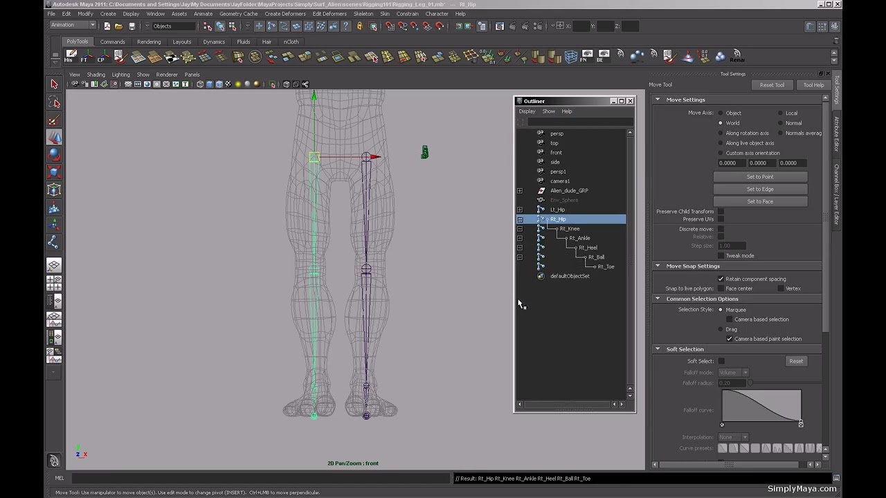Click in the MEL command line field
886x498 pixels.
260,478
